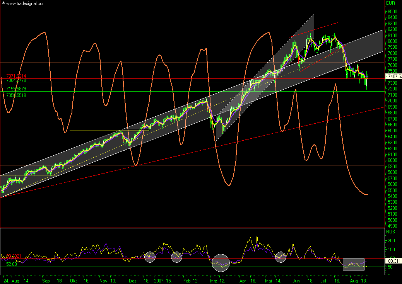Click the copyright symbol before tradesignal

(3, 3)
